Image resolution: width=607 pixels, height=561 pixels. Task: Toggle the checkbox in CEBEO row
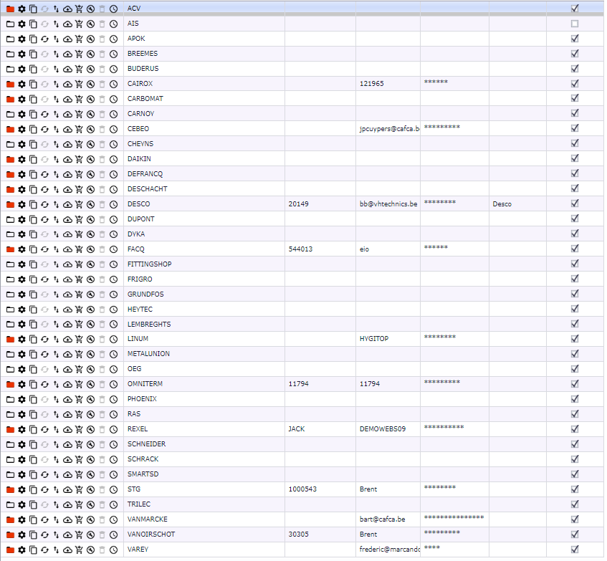tap(575, 128)
